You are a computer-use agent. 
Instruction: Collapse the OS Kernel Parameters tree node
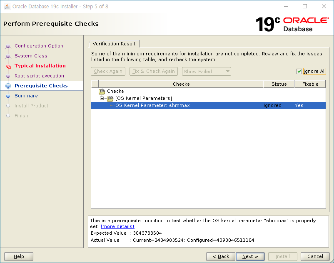pos(102,98)
